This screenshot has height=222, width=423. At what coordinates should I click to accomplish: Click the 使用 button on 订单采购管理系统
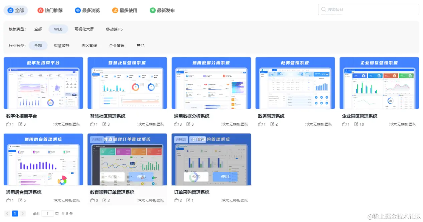(x=225, y=177)
